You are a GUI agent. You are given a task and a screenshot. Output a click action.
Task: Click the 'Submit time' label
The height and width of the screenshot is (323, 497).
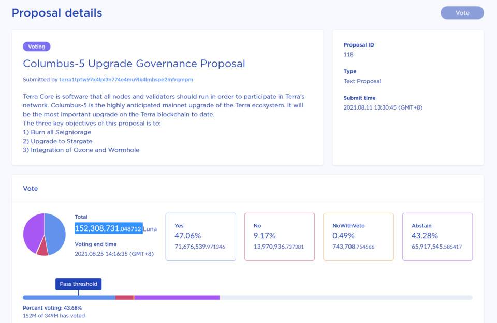pyautogui.click(x=359, y=98)
